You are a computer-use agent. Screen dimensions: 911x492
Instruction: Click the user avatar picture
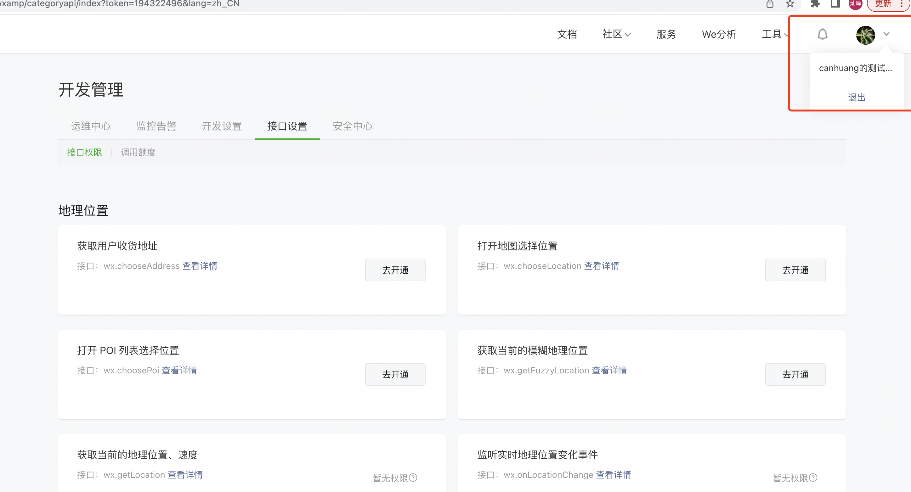(x=865, y=35)
